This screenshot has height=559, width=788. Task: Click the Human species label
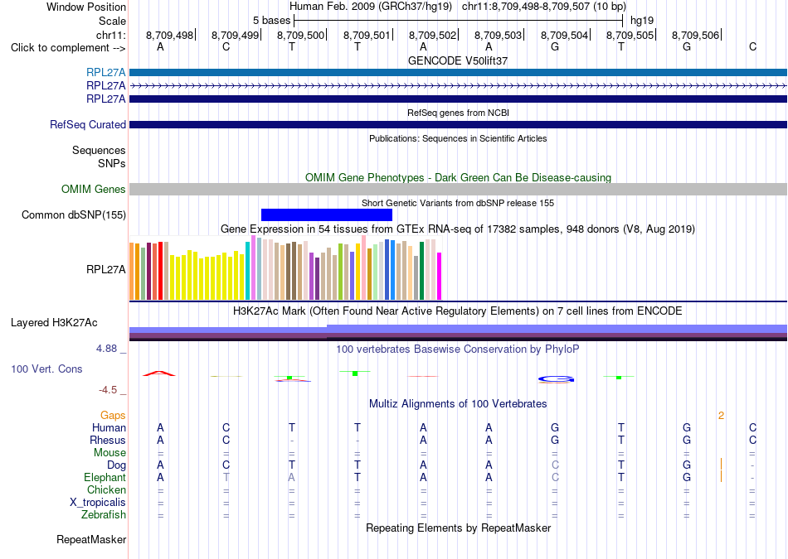[109, 427]
